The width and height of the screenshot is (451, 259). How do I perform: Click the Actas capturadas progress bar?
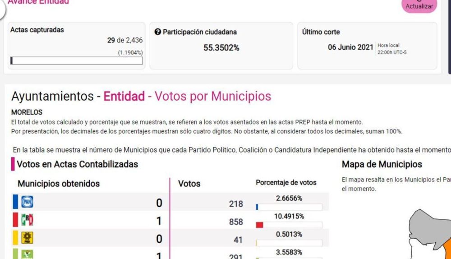(x=76, y=61)
